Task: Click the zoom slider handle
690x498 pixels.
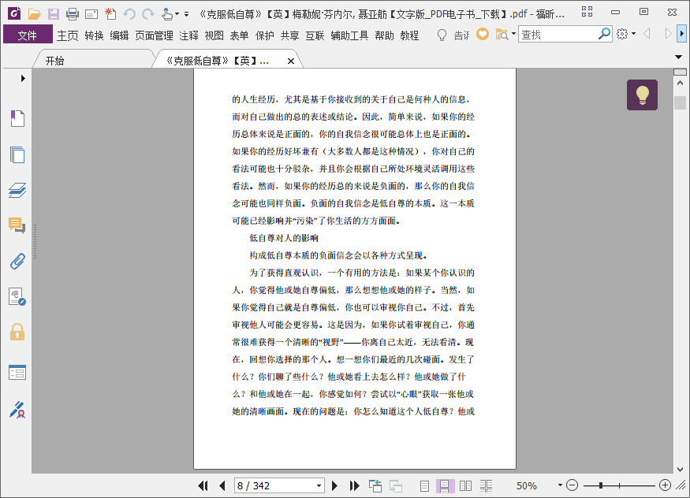Action: pyautogui.click(x=601, y=485)
